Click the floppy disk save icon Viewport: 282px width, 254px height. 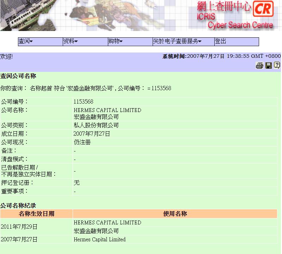269,65
